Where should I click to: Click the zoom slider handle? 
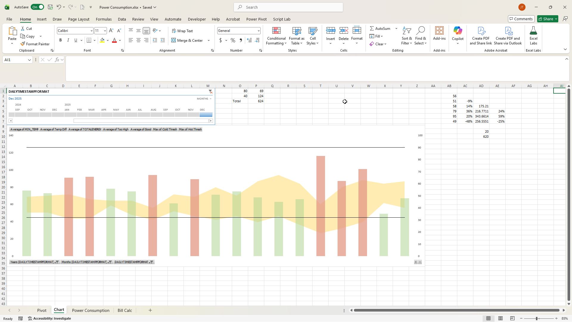tap(537, 318)
